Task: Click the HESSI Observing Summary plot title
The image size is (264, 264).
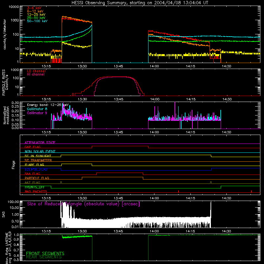Action: coord(140,3)
